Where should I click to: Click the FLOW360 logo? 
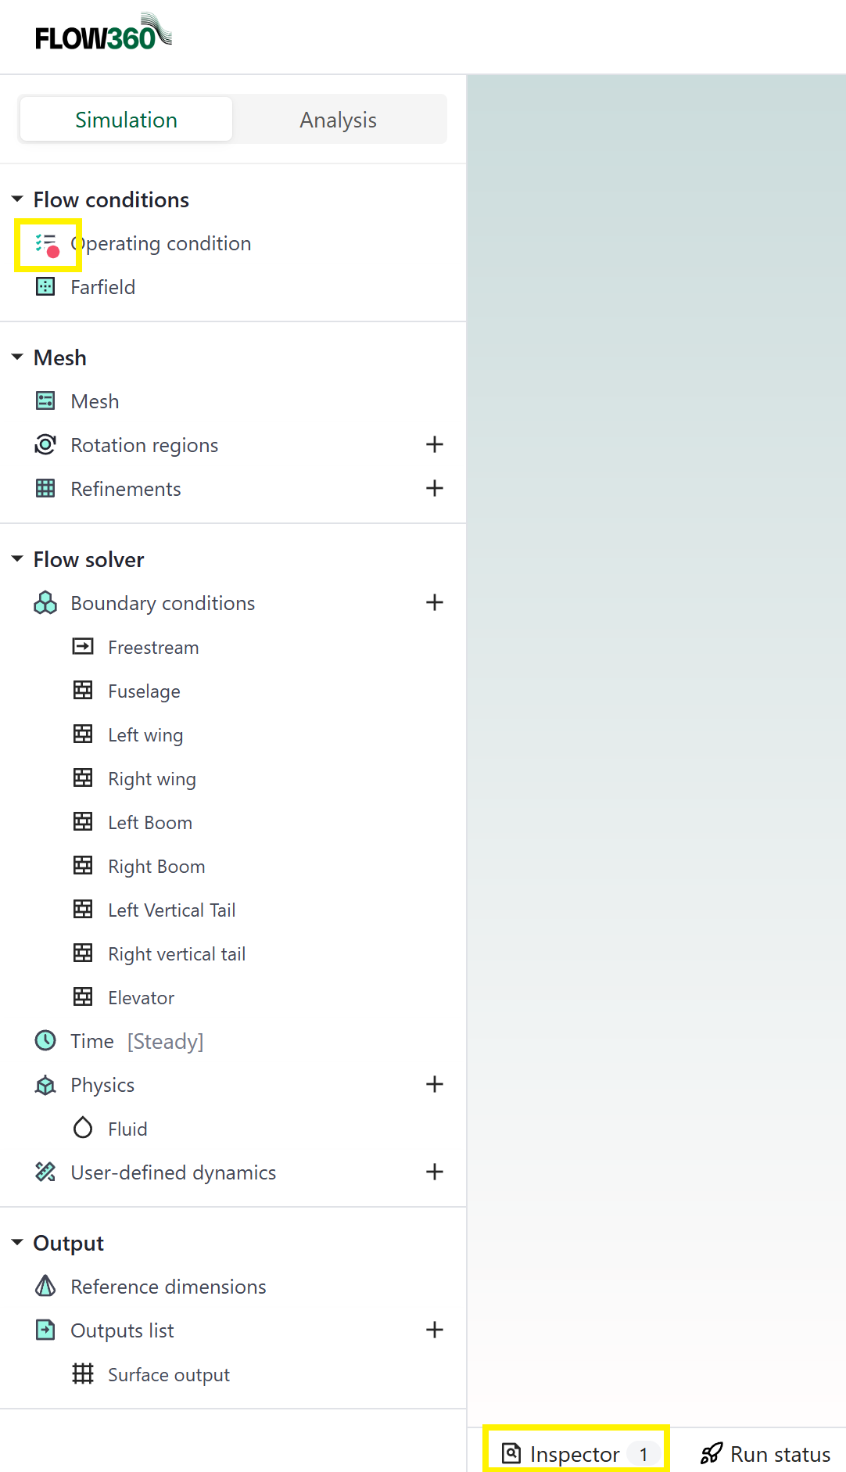103,34
